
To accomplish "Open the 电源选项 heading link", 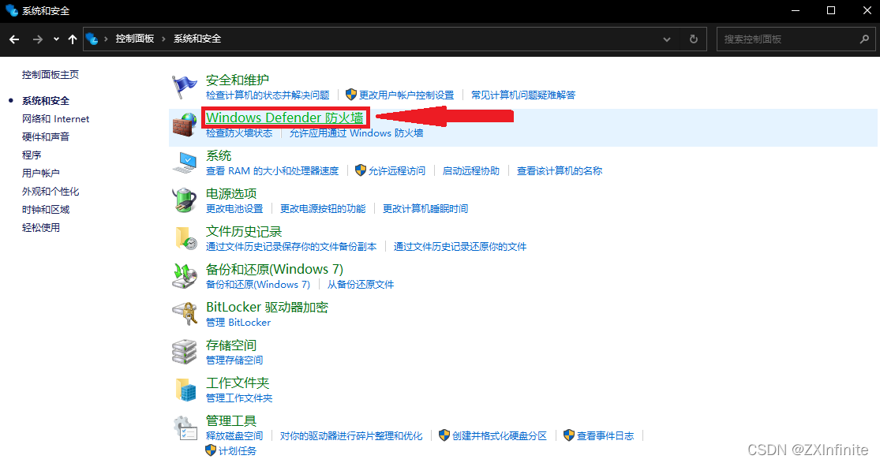I will pyautogui.click(x=231, y=193).
